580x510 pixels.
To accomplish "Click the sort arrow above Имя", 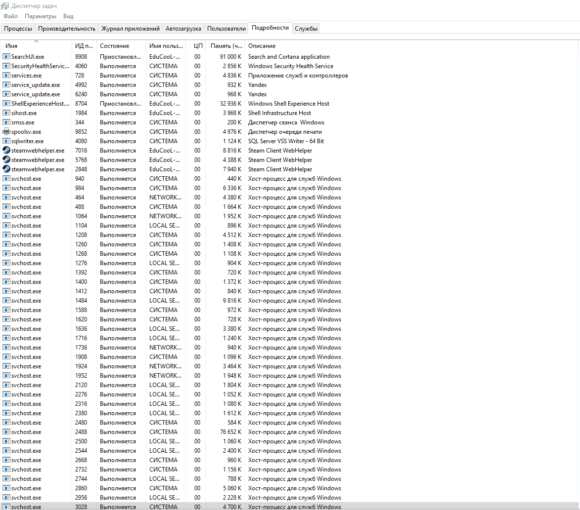I will click(x=36, y=41).
